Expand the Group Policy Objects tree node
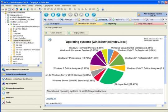The height and width of the screenshot is (112, 168). tap(8, 29)
